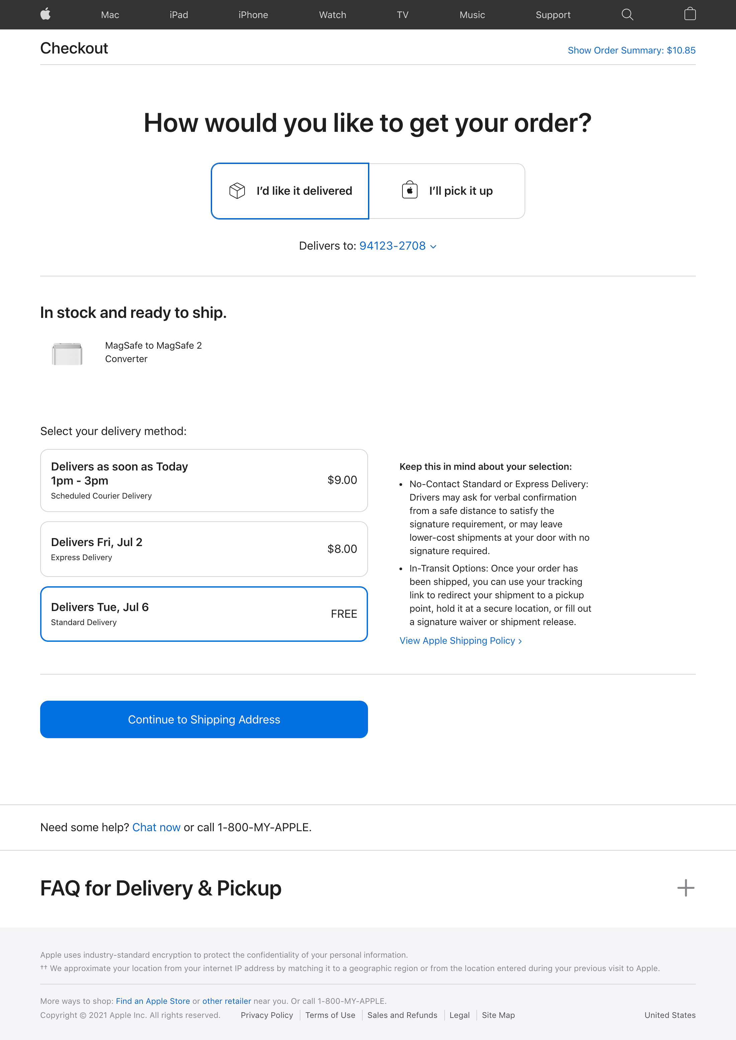Click MagSafe 2 Converter product thumbnail

pyautogui.click(x=67, y=354)
